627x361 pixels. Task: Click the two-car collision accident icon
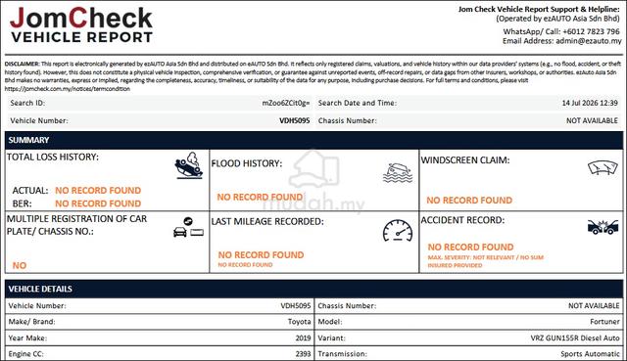(603, 227)
